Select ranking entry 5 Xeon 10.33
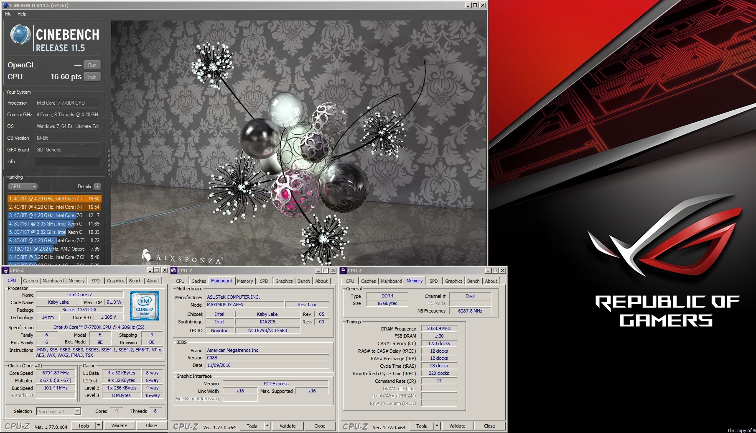Viewport: 756px width, 433px height. 54,232
